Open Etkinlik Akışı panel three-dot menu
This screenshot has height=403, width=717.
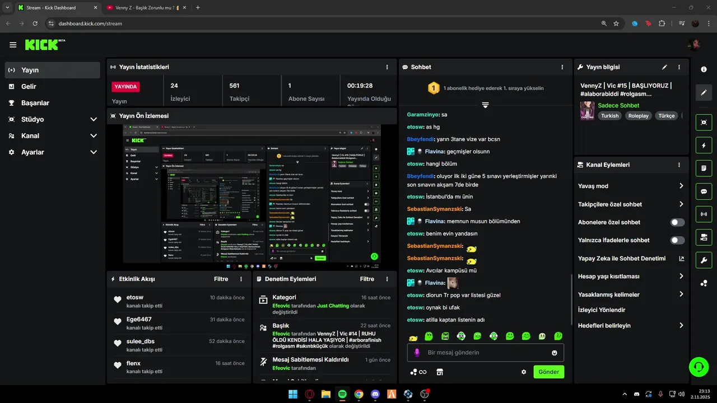click(x=241, y=279)
